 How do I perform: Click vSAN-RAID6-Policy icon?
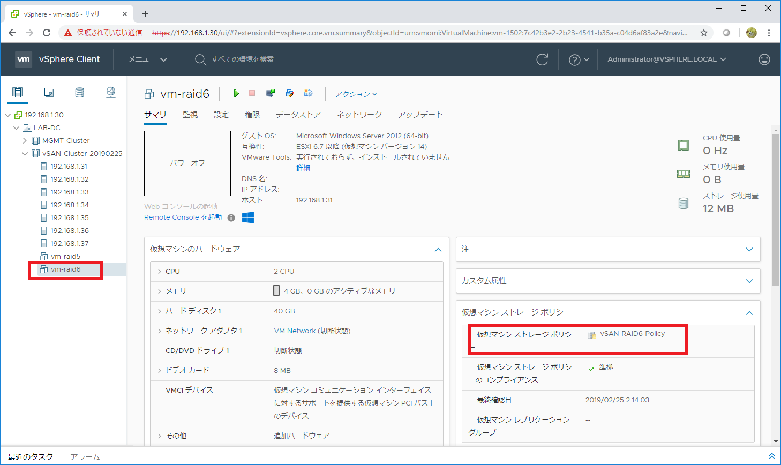click(592, 335)
